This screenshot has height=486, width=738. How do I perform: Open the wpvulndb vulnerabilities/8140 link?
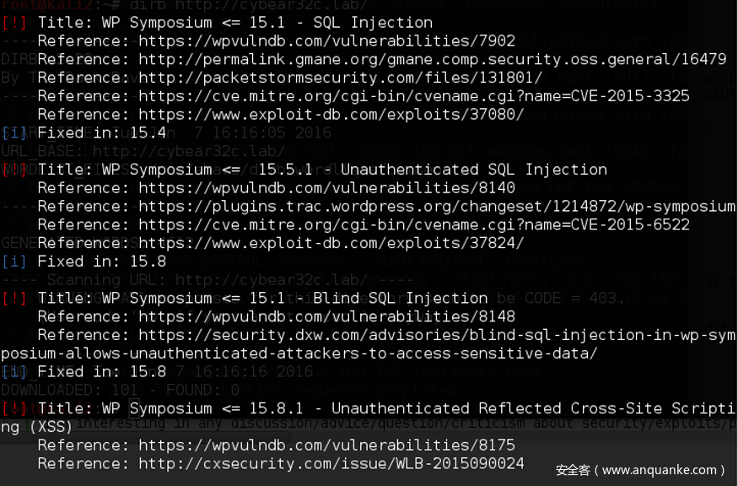(x=326, y=188)
